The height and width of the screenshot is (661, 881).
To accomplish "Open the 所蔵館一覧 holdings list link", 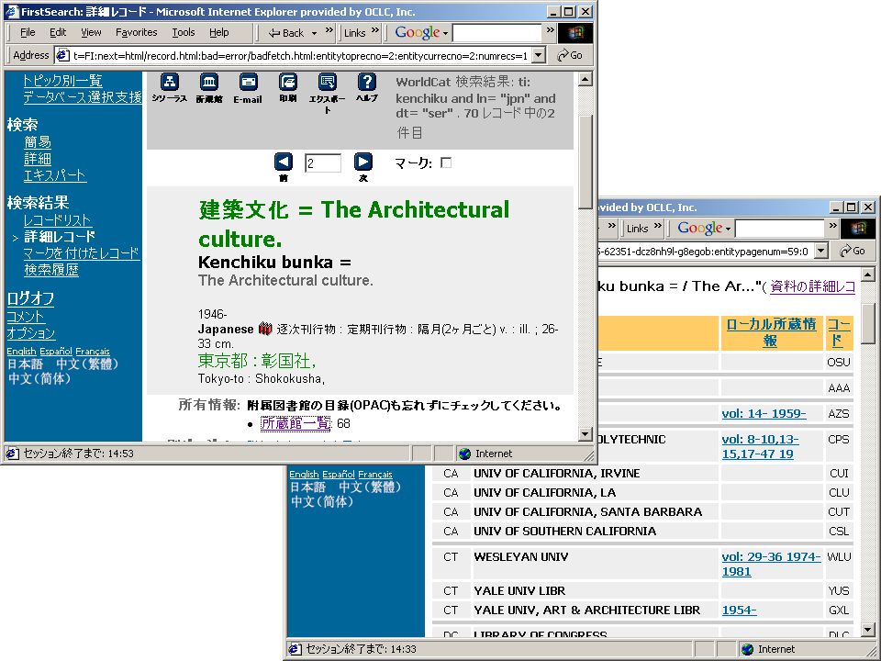I will (296, 423).
